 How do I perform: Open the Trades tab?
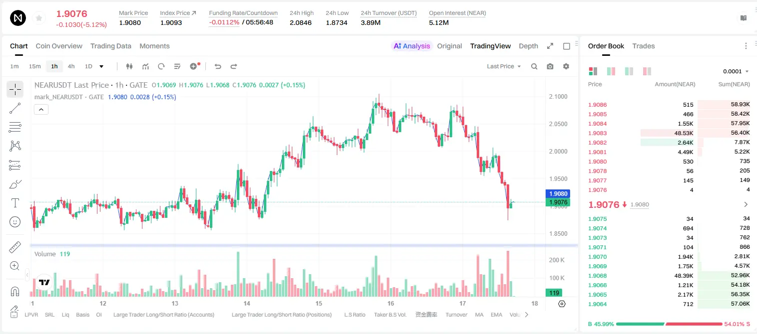click(643, 46)
